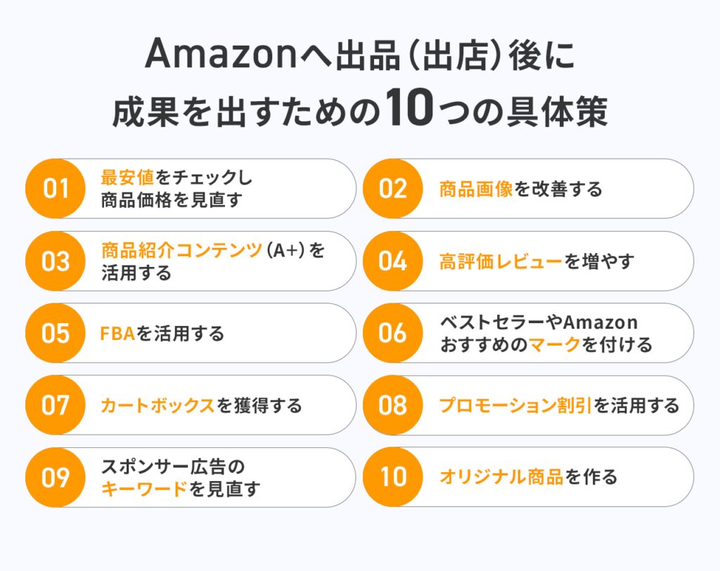Click the orange 06 number circle
This screenshot has height=571, width=720.
point(392,333)
